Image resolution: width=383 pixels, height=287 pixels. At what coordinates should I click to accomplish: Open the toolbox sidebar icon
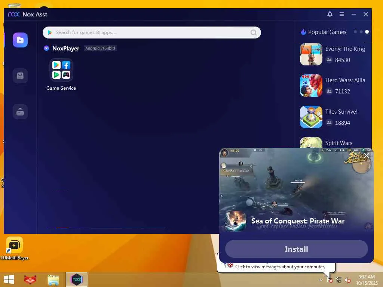(20, 111)
